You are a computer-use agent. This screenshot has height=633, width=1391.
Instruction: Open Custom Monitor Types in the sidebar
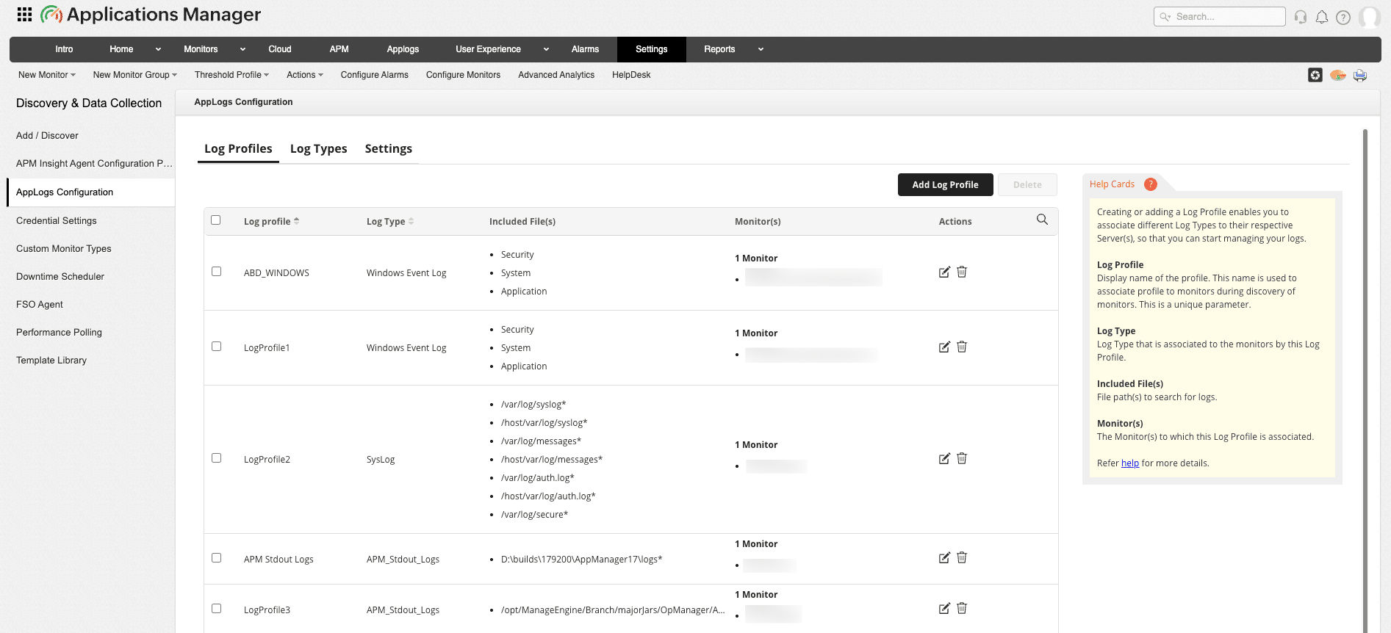(x=64, y=248)
